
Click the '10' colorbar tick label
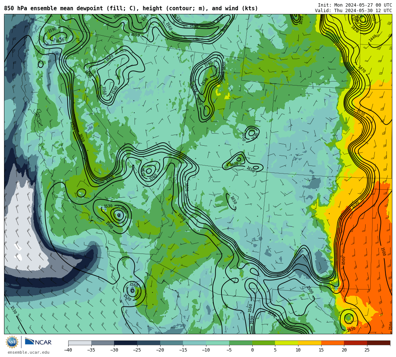point(298,350)
